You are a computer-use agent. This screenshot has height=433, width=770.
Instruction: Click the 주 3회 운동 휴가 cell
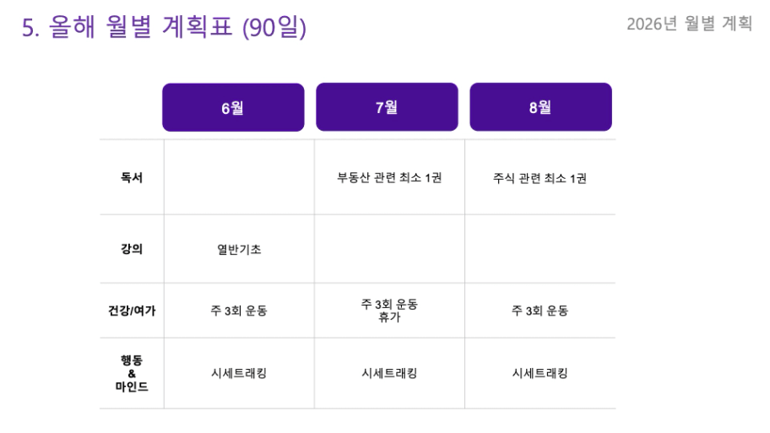(389, 311)
